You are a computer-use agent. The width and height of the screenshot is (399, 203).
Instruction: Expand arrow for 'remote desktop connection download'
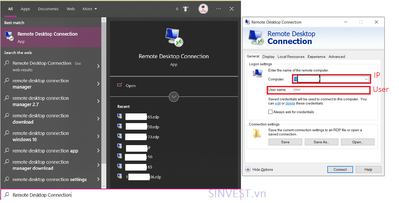point(98,119)
